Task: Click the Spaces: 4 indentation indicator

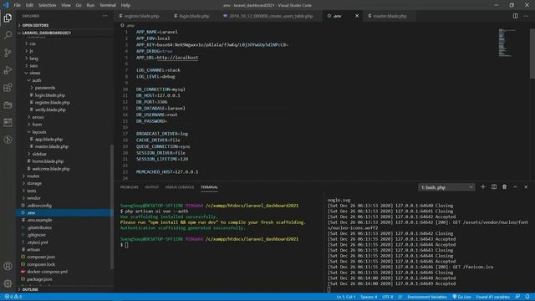Action: 369,297
